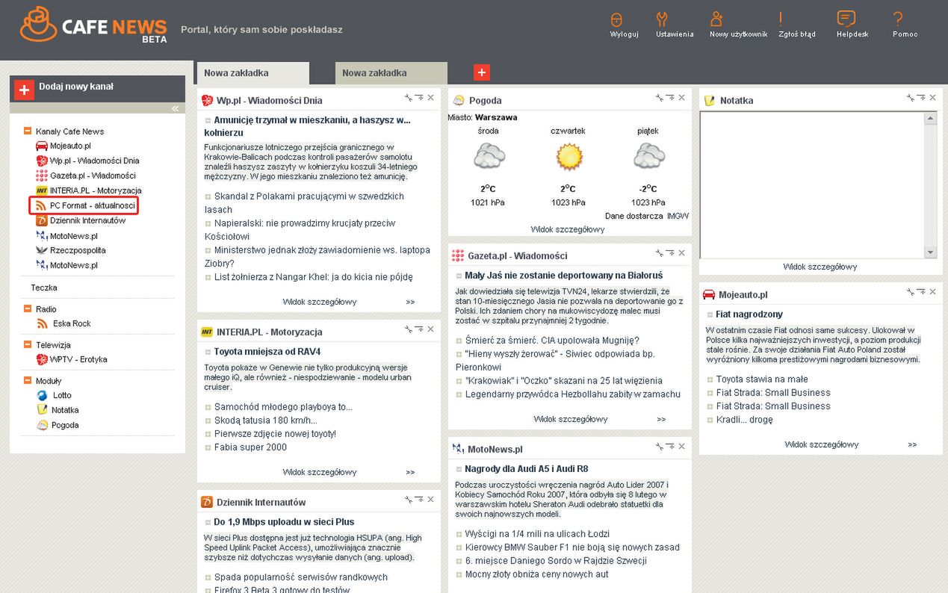Open the Helpdesk icon

pyautogui.click(x=846, y=19)
